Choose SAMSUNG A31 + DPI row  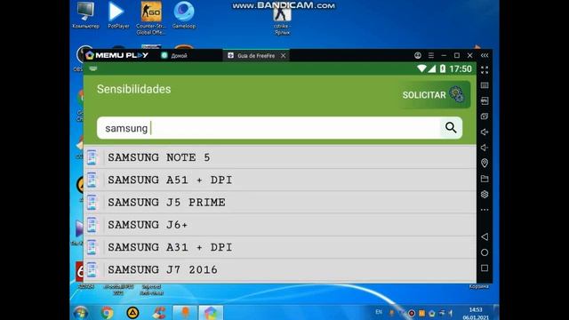(280, 247)
